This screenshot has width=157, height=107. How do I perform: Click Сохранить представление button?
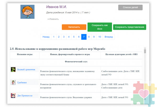tap(130, 27)
